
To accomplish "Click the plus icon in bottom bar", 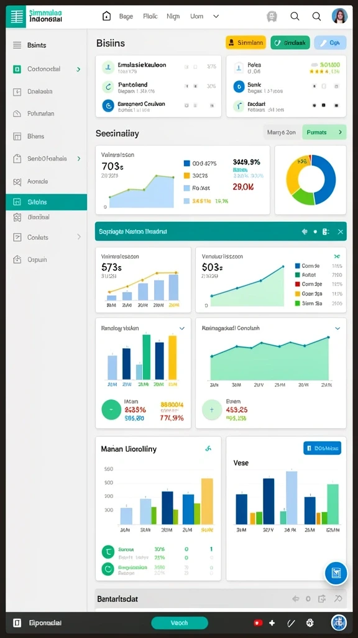I will [x=272, y=622].
